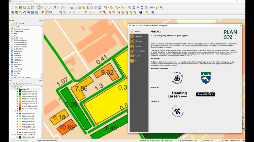Image resolution: width=254 pixels, height=142 pixels.
Task: Click the Browser properties info icon
Action: coord(23,23)
